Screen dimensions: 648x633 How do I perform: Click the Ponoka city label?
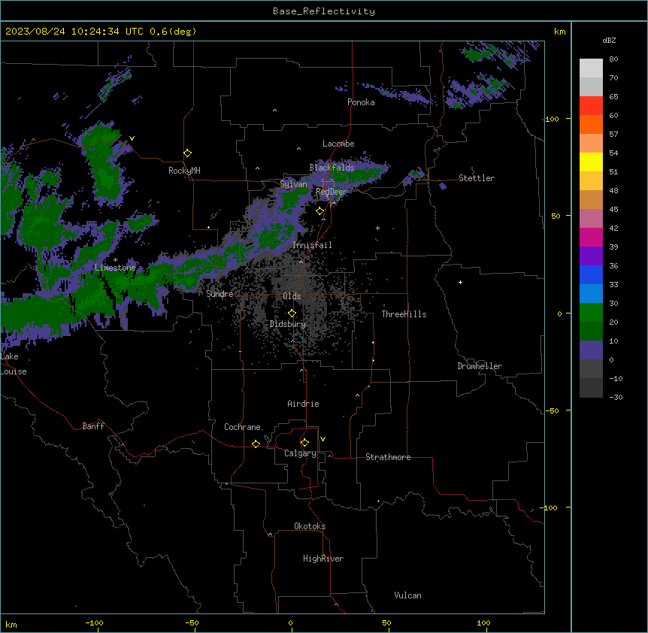tap(361, 102)
